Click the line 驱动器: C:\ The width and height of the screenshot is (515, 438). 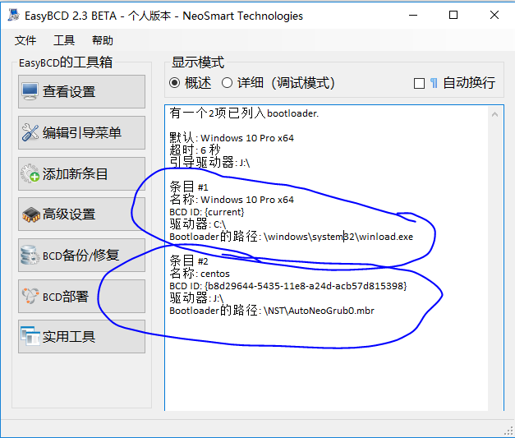pos(198,224)
